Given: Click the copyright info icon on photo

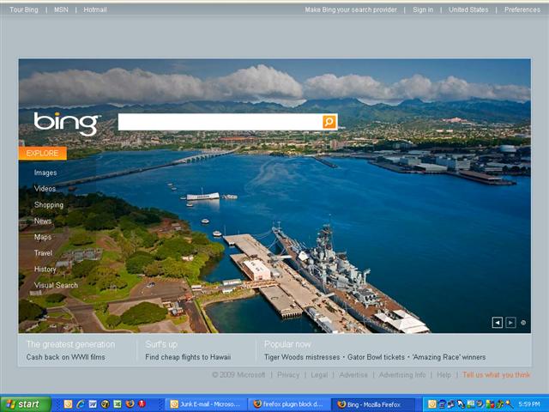Looking at the screenshot, I should click(x=523, y=323).
